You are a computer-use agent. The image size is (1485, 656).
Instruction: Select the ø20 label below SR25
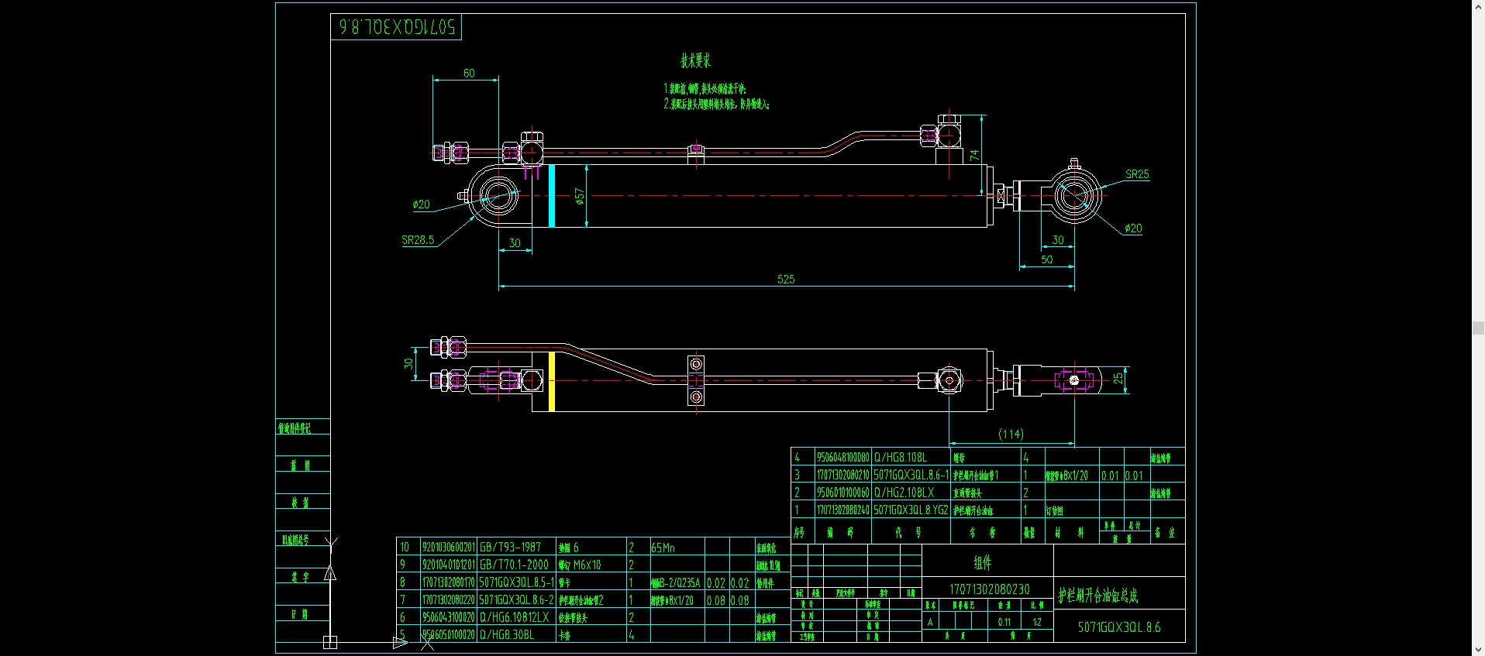(1133, 228)
